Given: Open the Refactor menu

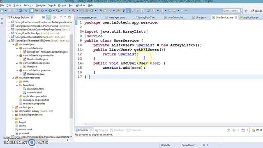Looking at the screenshot, I should tap(28, 5).
